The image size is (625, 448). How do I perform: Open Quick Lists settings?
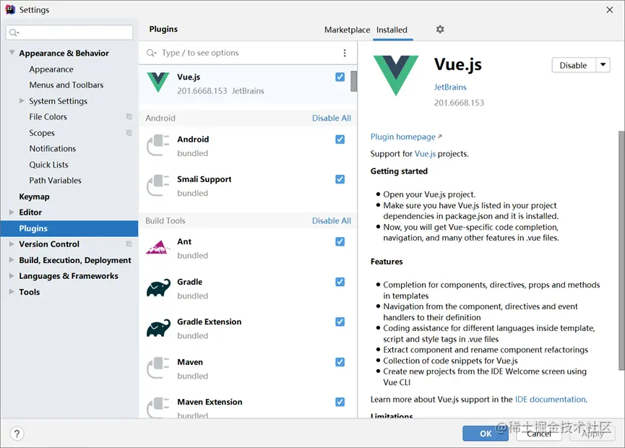point(48,165)
